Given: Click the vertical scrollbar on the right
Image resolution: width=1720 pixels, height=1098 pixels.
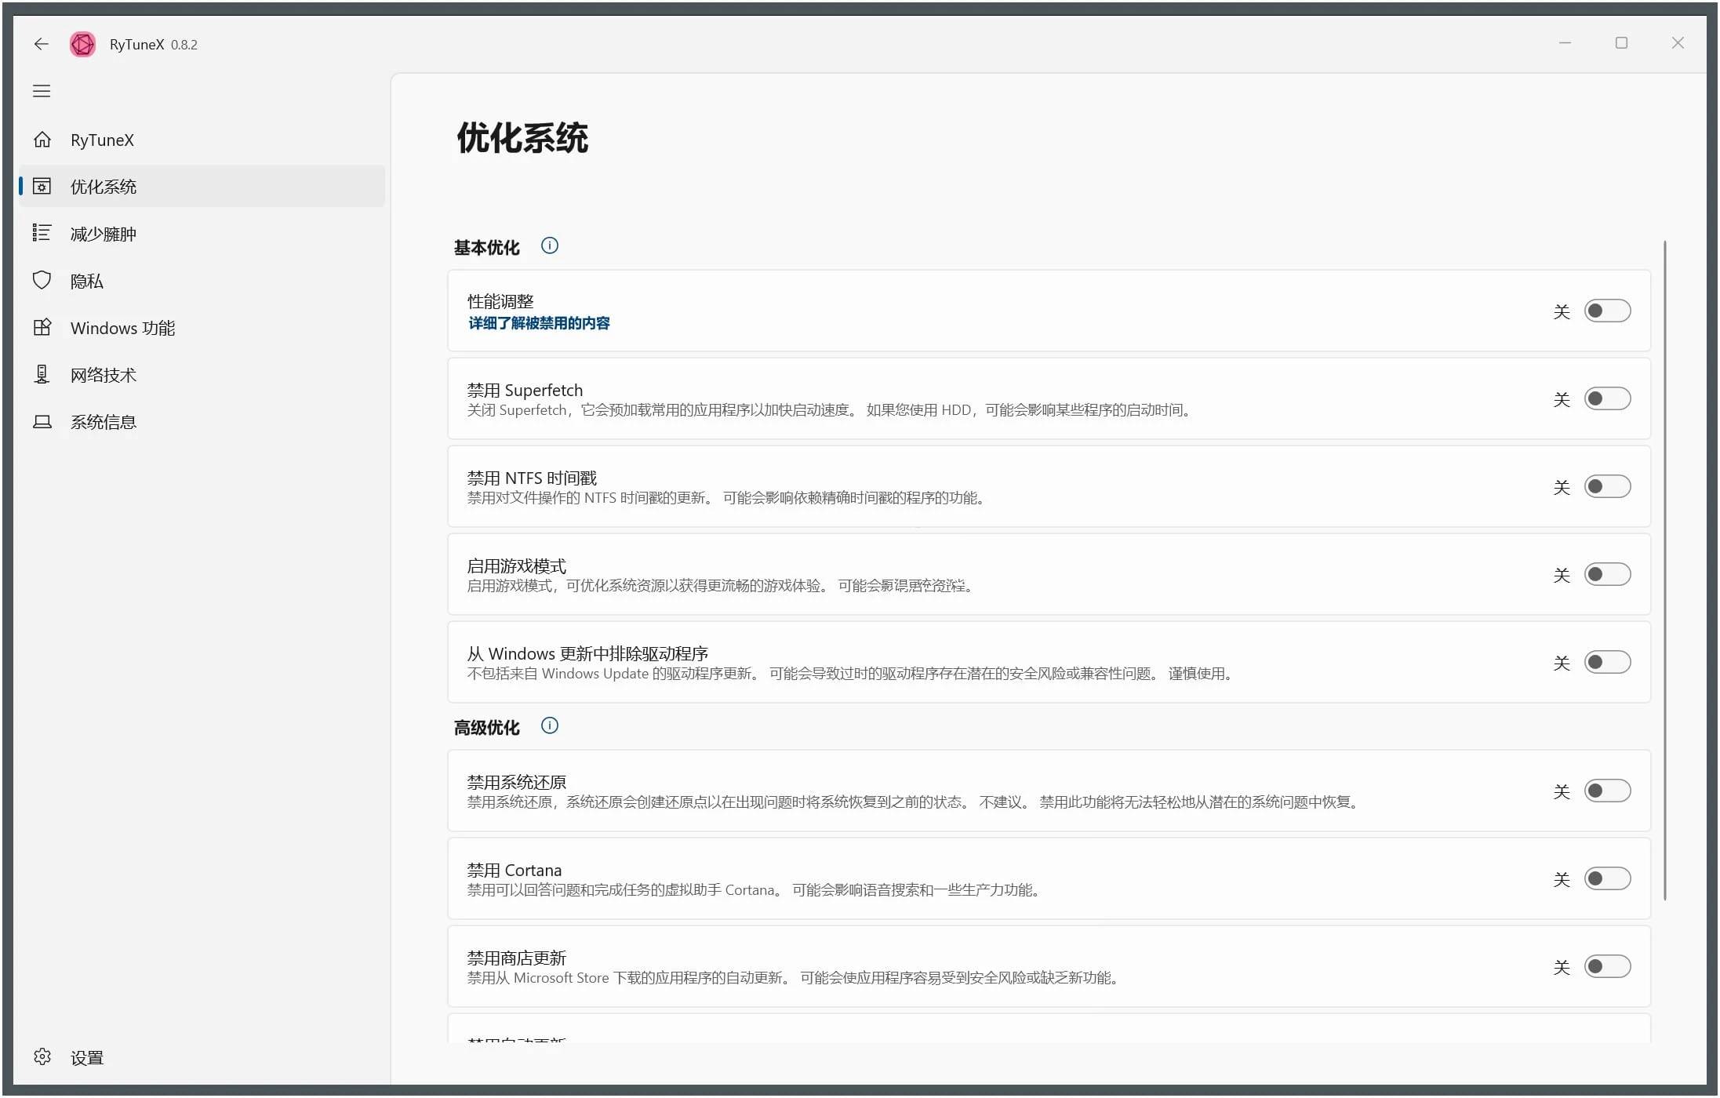Looking at the screenshot, I should (x=1664, y=573).
